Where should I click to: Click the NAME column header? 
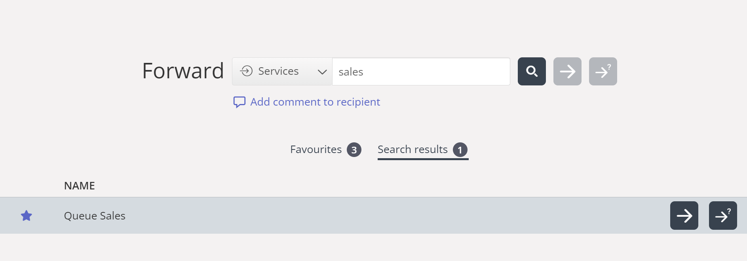click(x=80, y=186)
